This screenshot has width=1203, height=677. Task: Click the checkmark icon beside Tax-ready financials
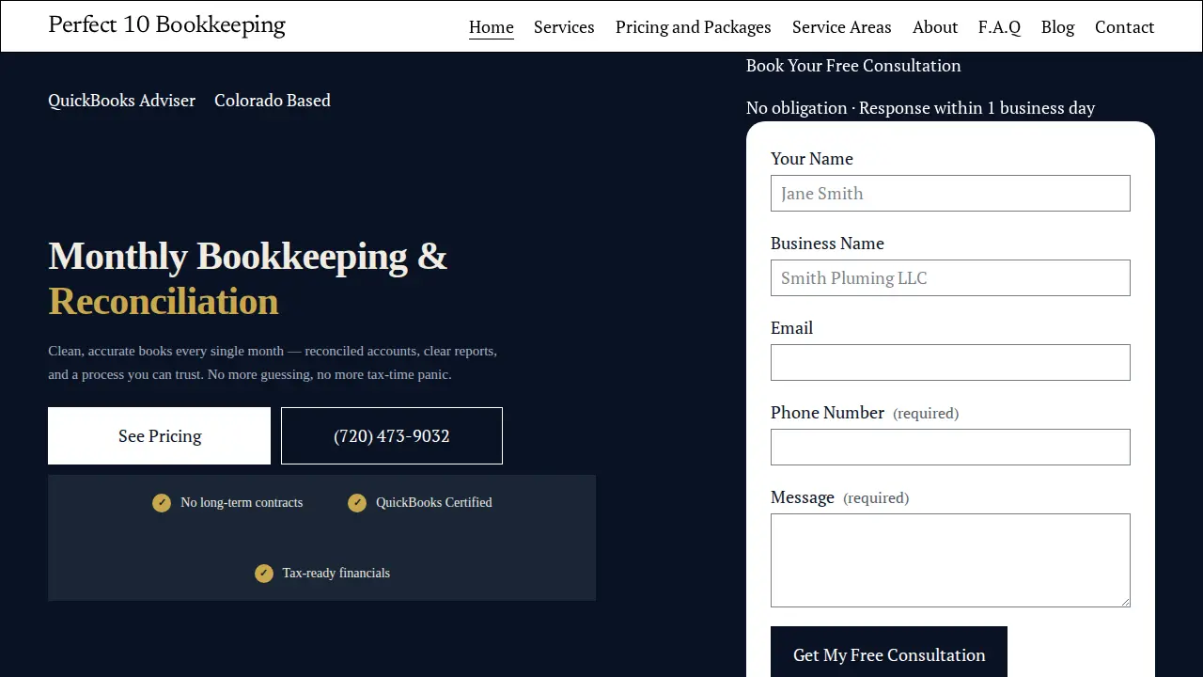click(x=264, y=574)
